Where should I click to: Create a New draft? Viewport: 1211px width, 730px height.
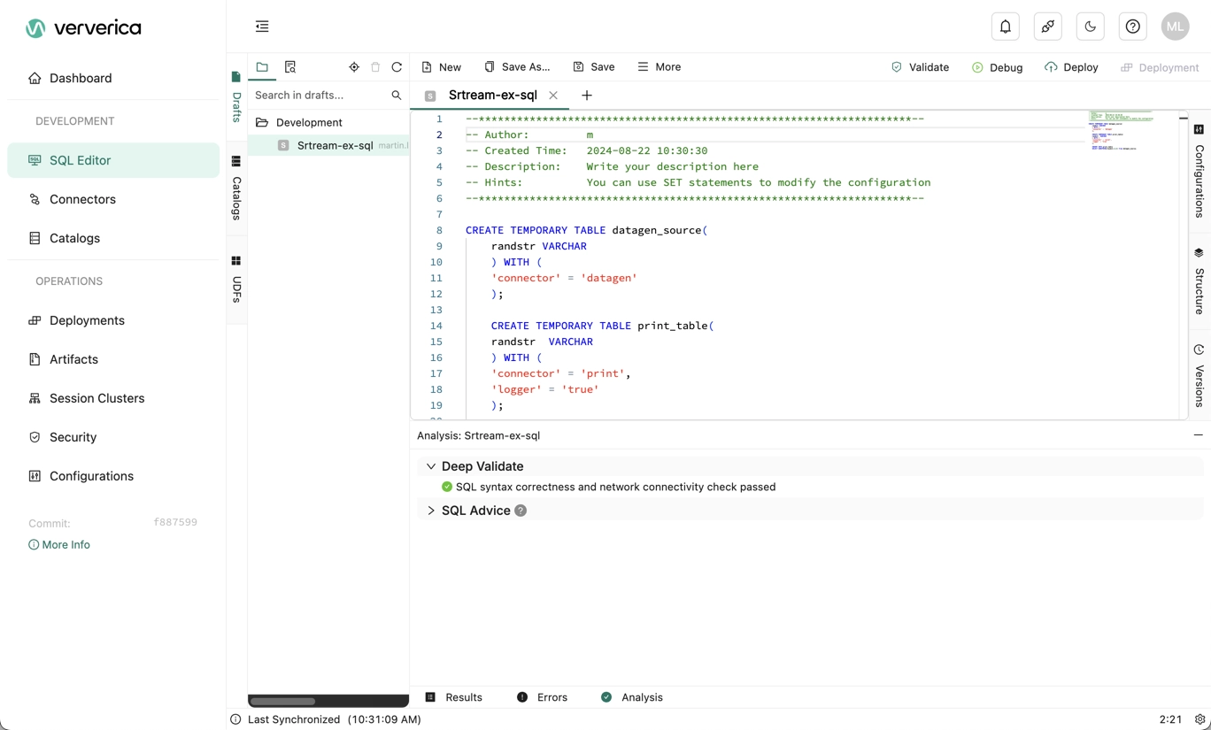click(x=442, y=67)
